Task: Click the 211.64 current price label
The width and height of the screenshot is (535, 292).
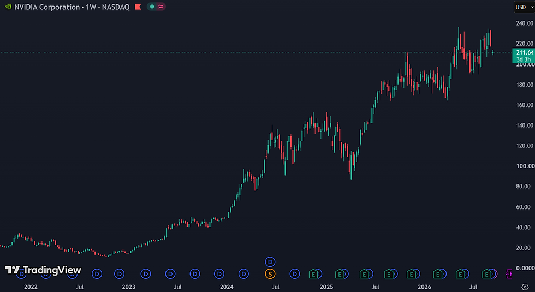Action: pos(525,52)
